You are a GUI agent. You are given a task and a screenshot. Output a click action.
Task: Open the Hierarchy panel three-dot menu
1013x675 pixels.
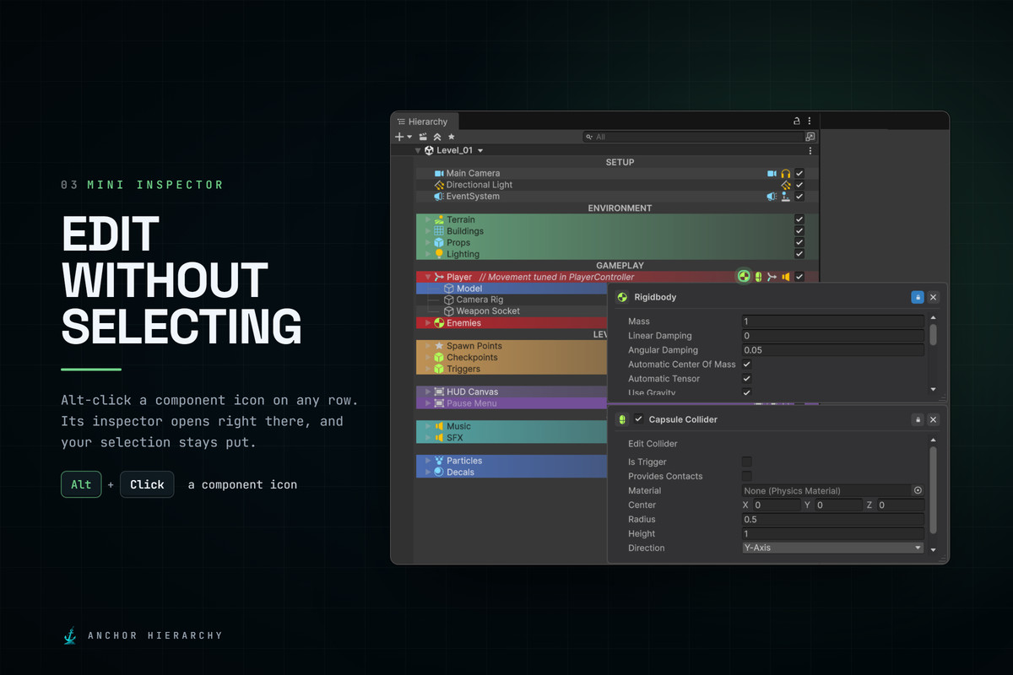point(810,121)
